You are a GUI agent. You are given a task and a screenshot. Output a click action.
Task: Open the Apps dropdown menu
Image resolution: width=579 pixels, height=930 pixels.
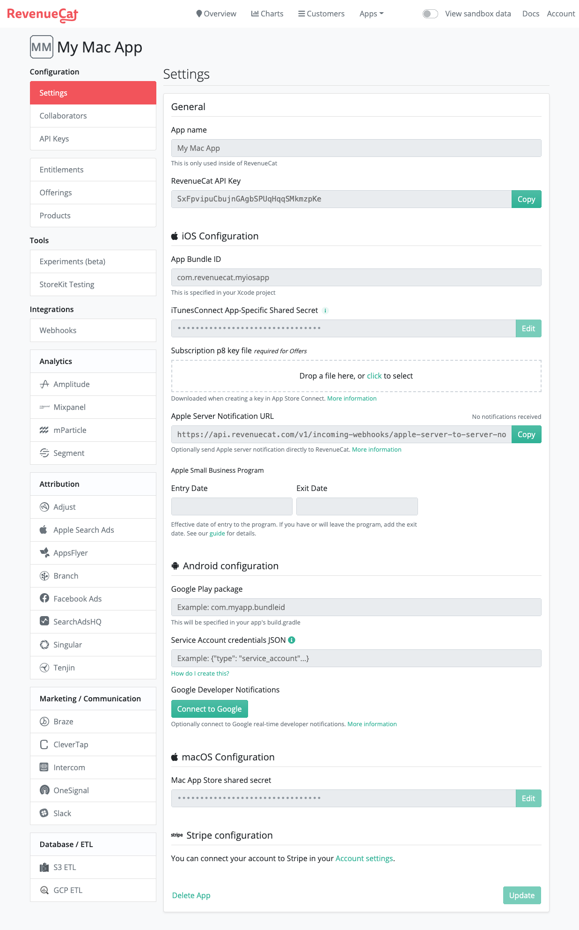pos(372,14)
